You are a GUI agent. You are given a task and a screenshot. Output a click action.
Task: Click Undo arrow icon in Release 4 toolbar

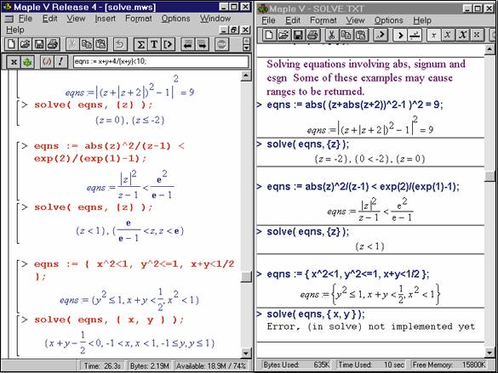coord(120,44)
